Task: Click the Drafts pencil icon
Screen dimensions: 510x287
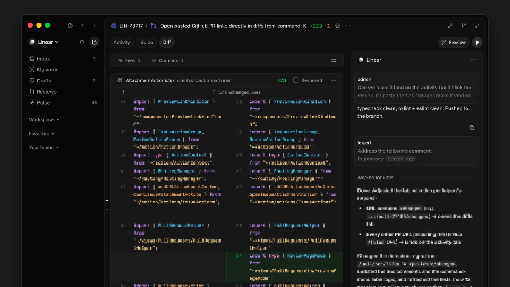Action: point(32,81)
